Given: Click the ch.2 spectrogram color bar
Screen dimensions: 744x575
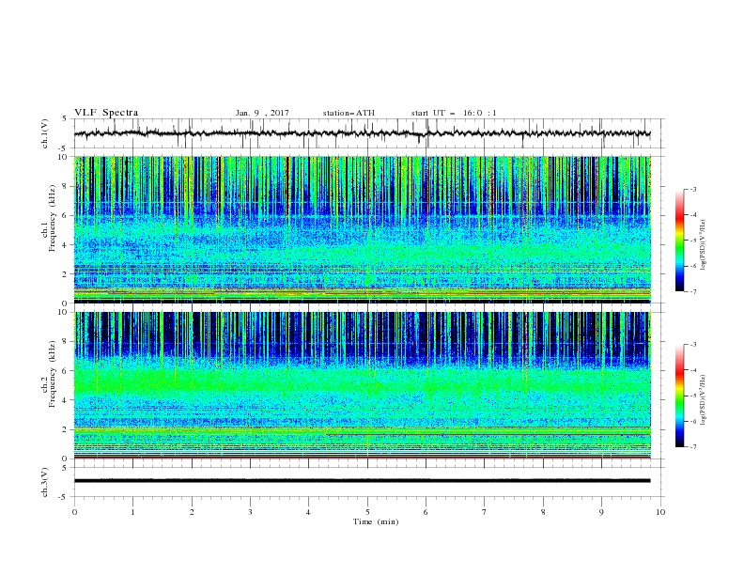Looking at the screenshot, I should tap(679, 396).
